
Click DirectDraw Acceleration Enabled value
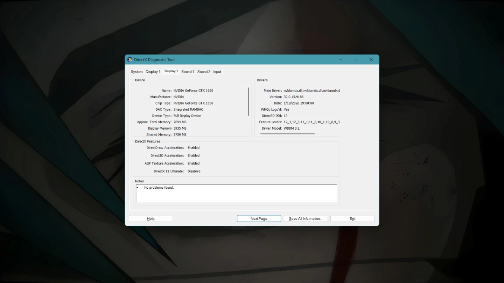point(194,148)
